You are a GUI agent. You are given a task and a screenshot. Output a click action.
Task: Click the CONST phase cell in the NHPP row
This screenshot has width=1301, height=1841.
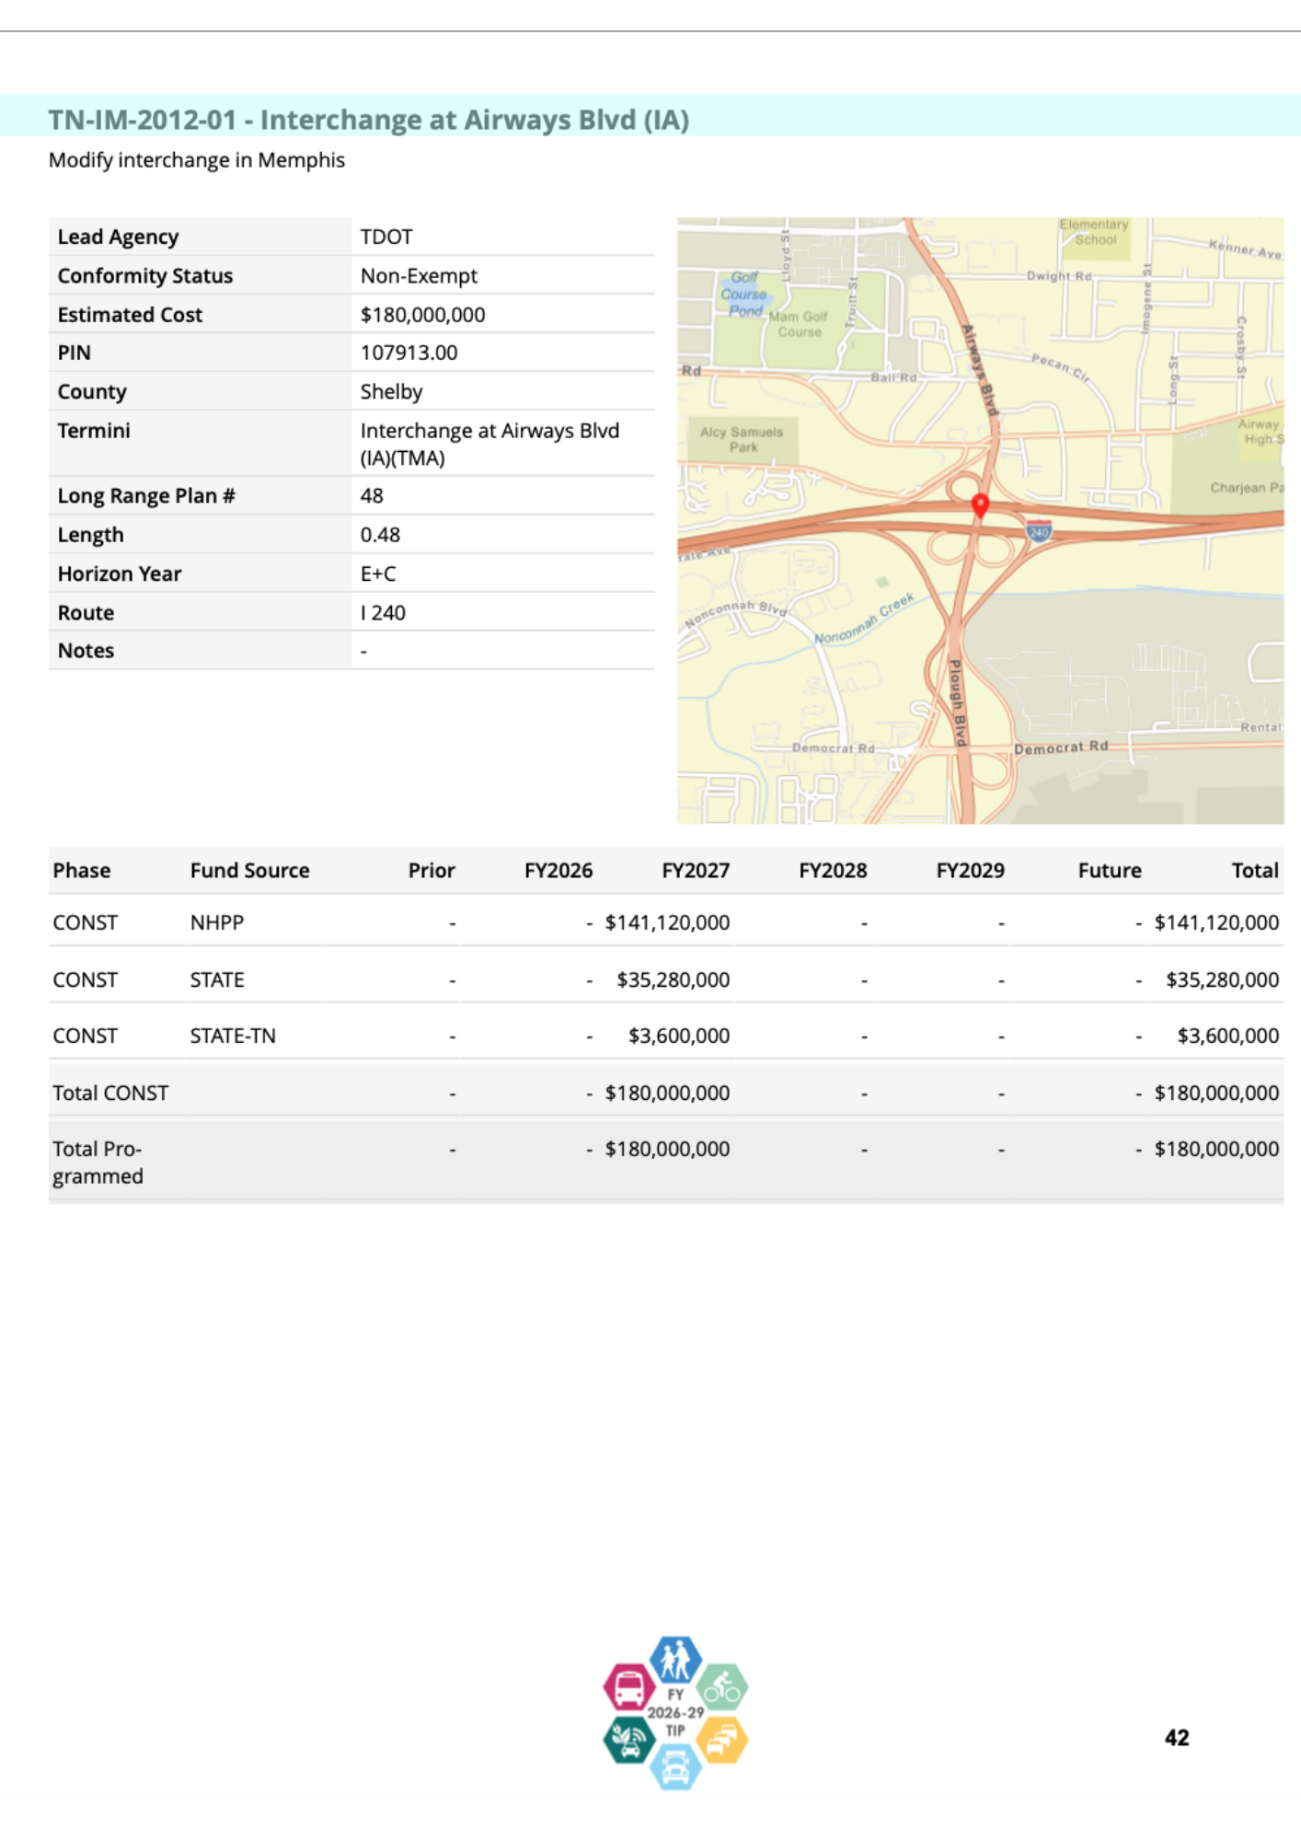(85, 922)
